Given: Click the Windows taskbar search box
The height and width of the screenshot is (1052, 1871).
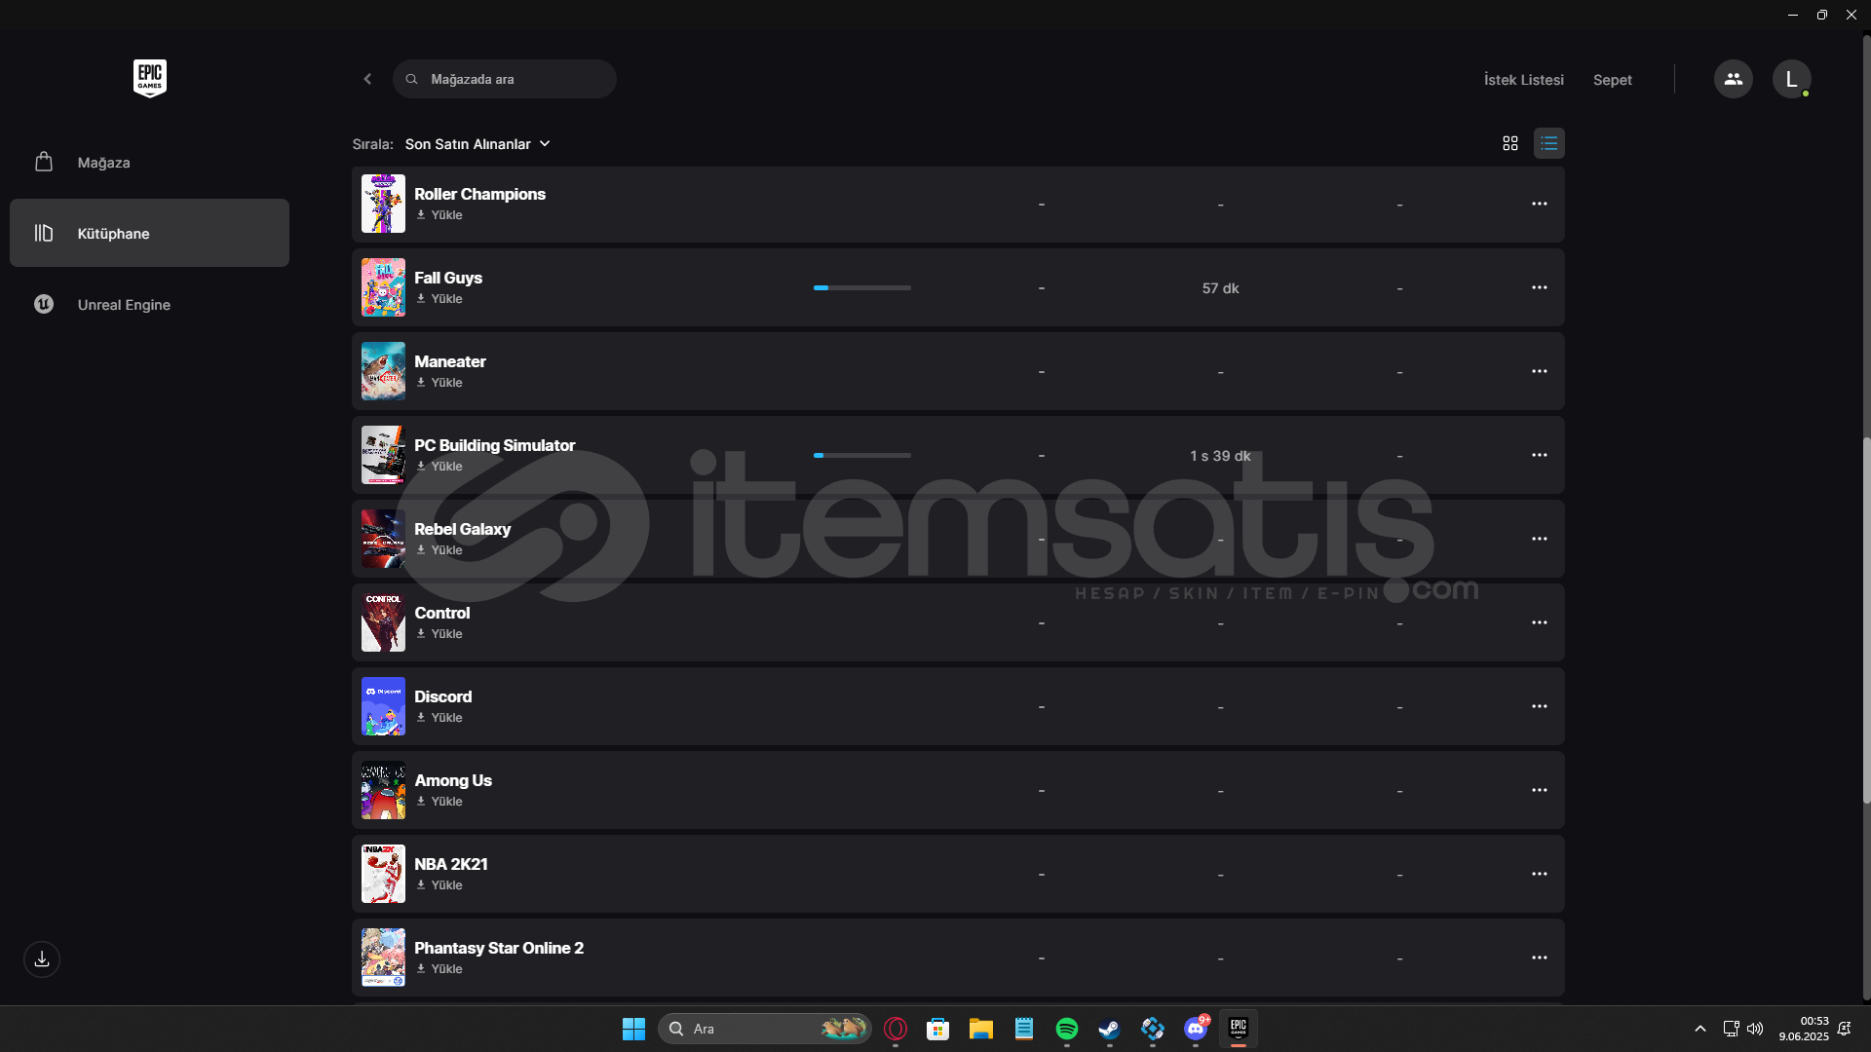Looking at the screenshot, I should (x=764, y=1029).
